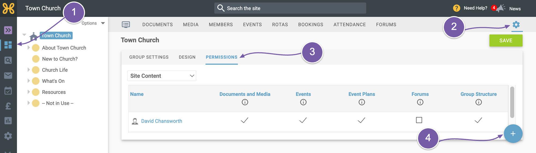Click the green Save button
This screenshot has height=153, width=536.
click(x=506, y=41)
